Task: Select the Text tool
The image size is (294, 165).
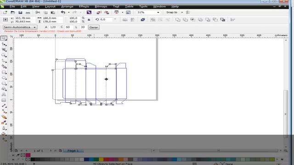Action: [x=4, y=95]
